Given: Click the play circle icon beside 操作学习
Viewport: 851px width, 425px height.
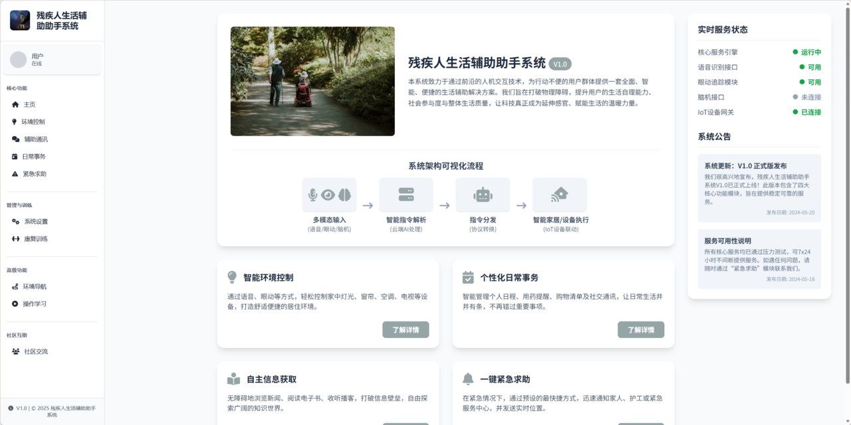Looking at the screenshot, I should point(15,304).
